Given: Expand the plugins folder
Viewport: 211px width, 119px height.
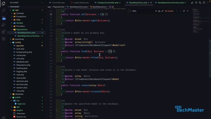Looking at the screenshot, I should click(x=12, y=110).
